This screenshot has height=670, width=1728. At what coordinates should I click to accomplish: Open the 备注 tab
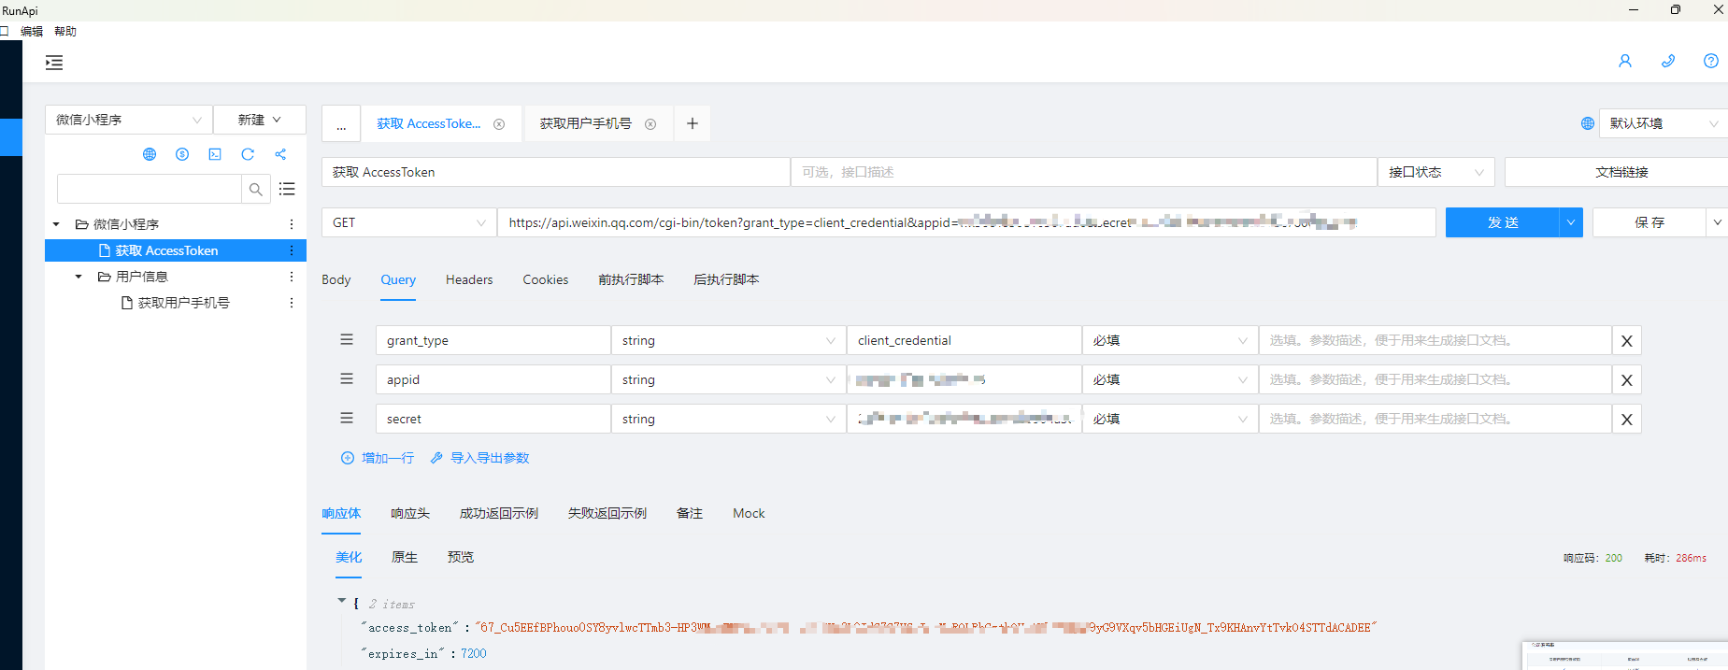click(x=690, y=513)
